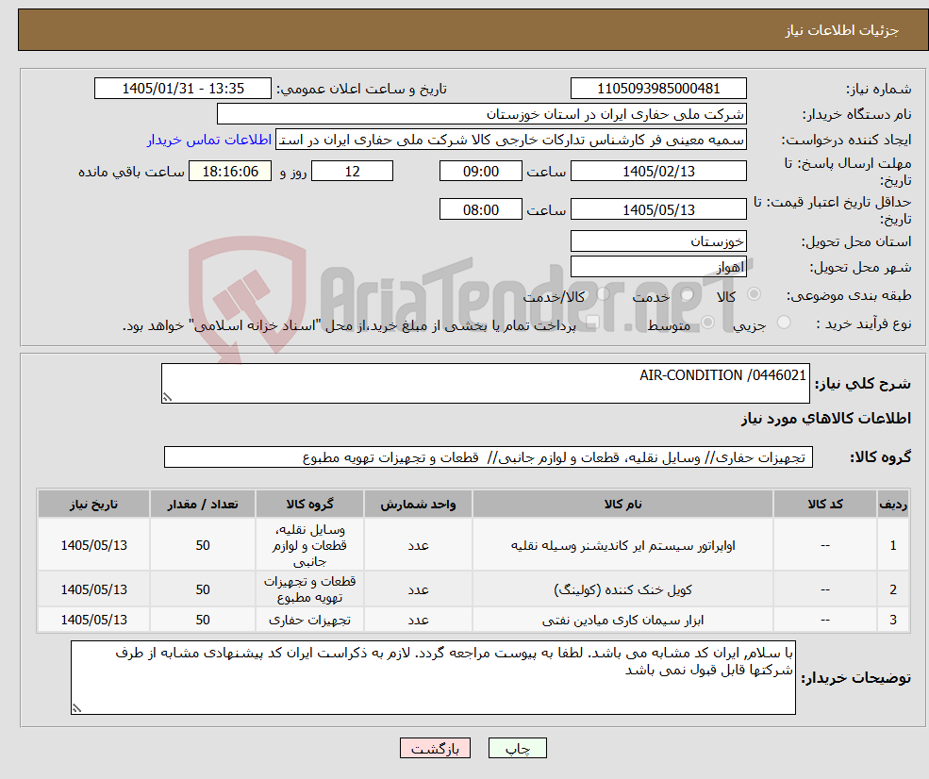Click the تاریخ نیاز column header
The height and width of the screenshot is (779, 929).
click(x=93, y=505)
